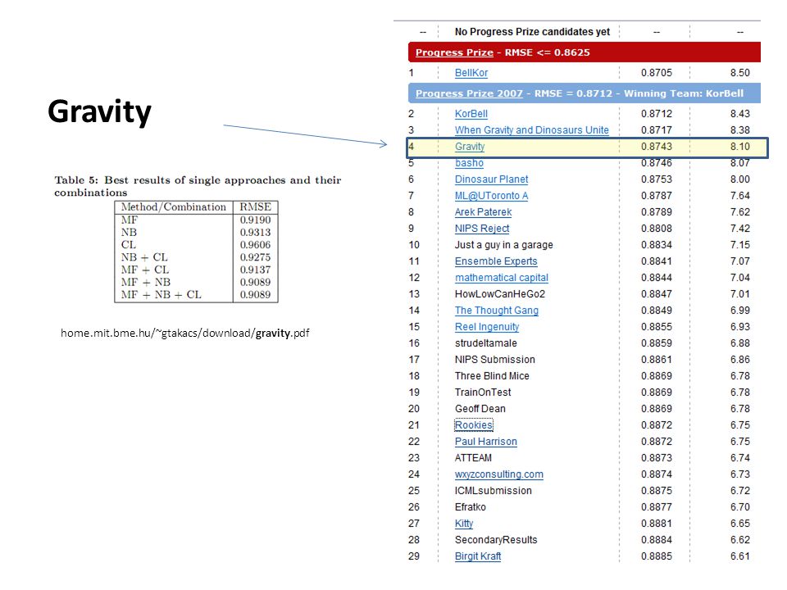Select the HowLowCanHeGo2 team name
Image resolution: width=787 pixels, height=590 pixels.
pos(500,294)
